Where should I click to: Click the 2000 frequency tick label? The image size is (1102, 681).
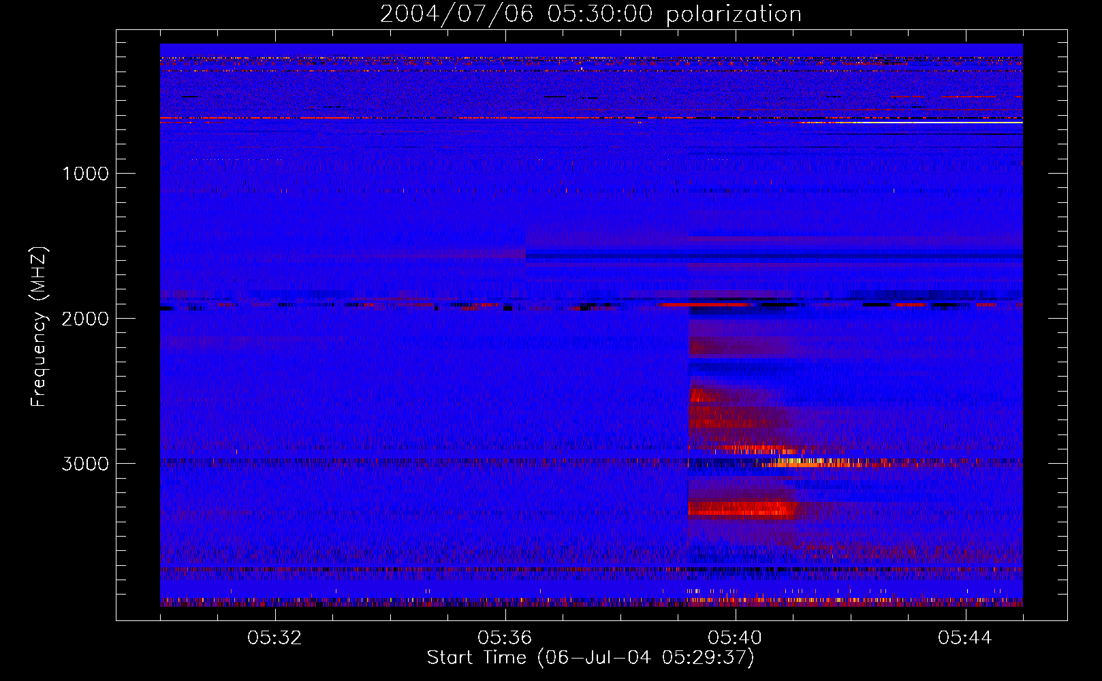(86, 319)
